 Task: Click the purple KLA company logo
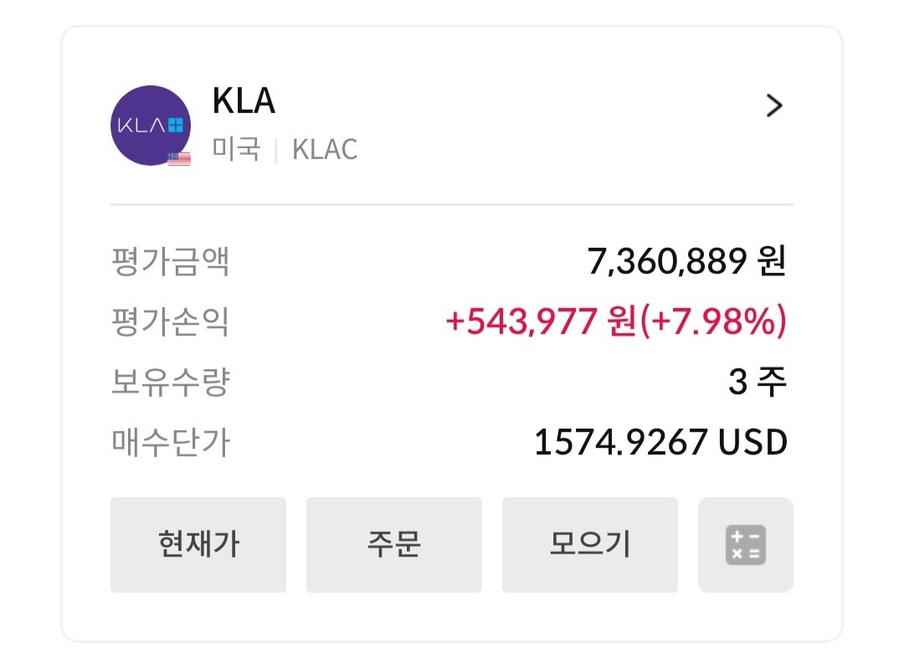click(150, 124)
